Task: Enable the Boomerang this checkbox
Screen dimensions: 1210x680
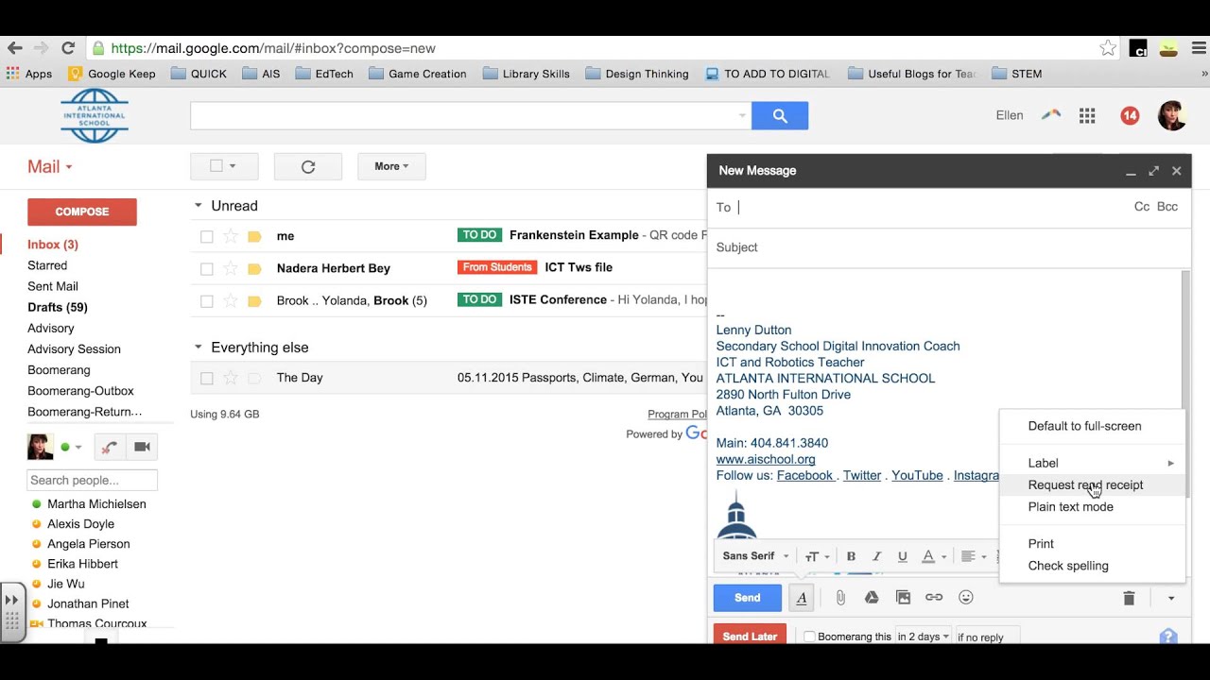Action: 809,637
